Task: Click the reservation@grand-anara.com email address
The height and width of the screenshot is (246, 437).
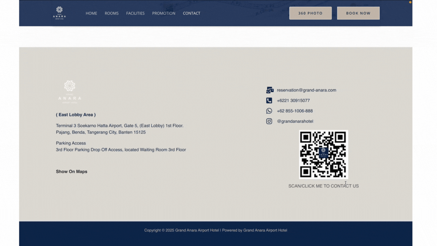Action: [x=306, y=90]
